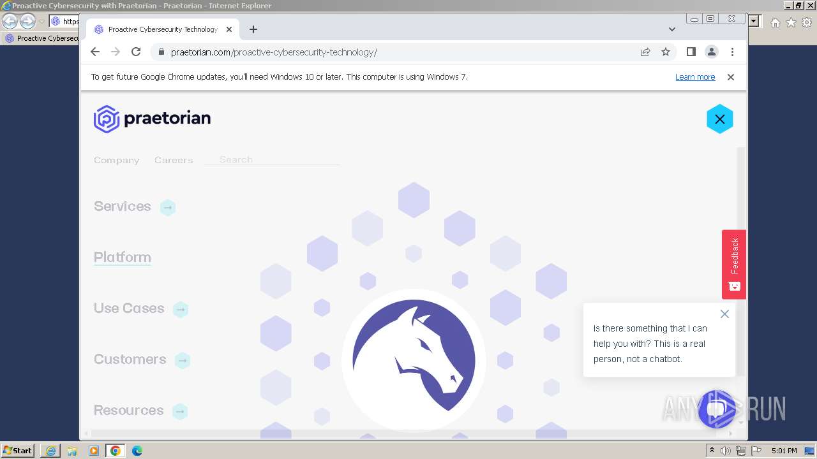The image size is (817, 459).
Task: View site info via the padlock icon
Action: (x=161, y=52)
